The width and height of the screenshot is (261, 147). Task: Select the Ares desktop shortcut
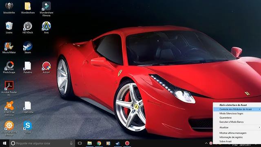(x=46, y=27)
